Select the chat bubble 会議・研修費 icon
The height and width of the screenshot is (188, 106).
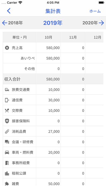pyautogui.click(x=7, y=142)
